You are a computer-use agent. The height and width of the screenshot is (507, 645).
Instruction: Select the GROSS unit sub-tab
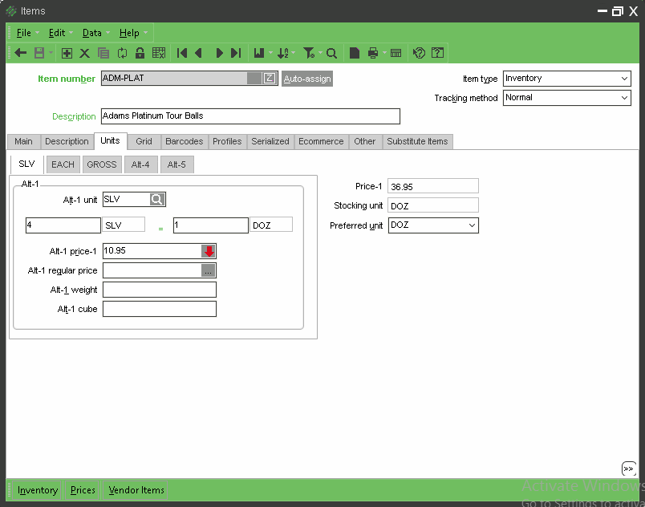pyautogui.click(x=102, y=164)
